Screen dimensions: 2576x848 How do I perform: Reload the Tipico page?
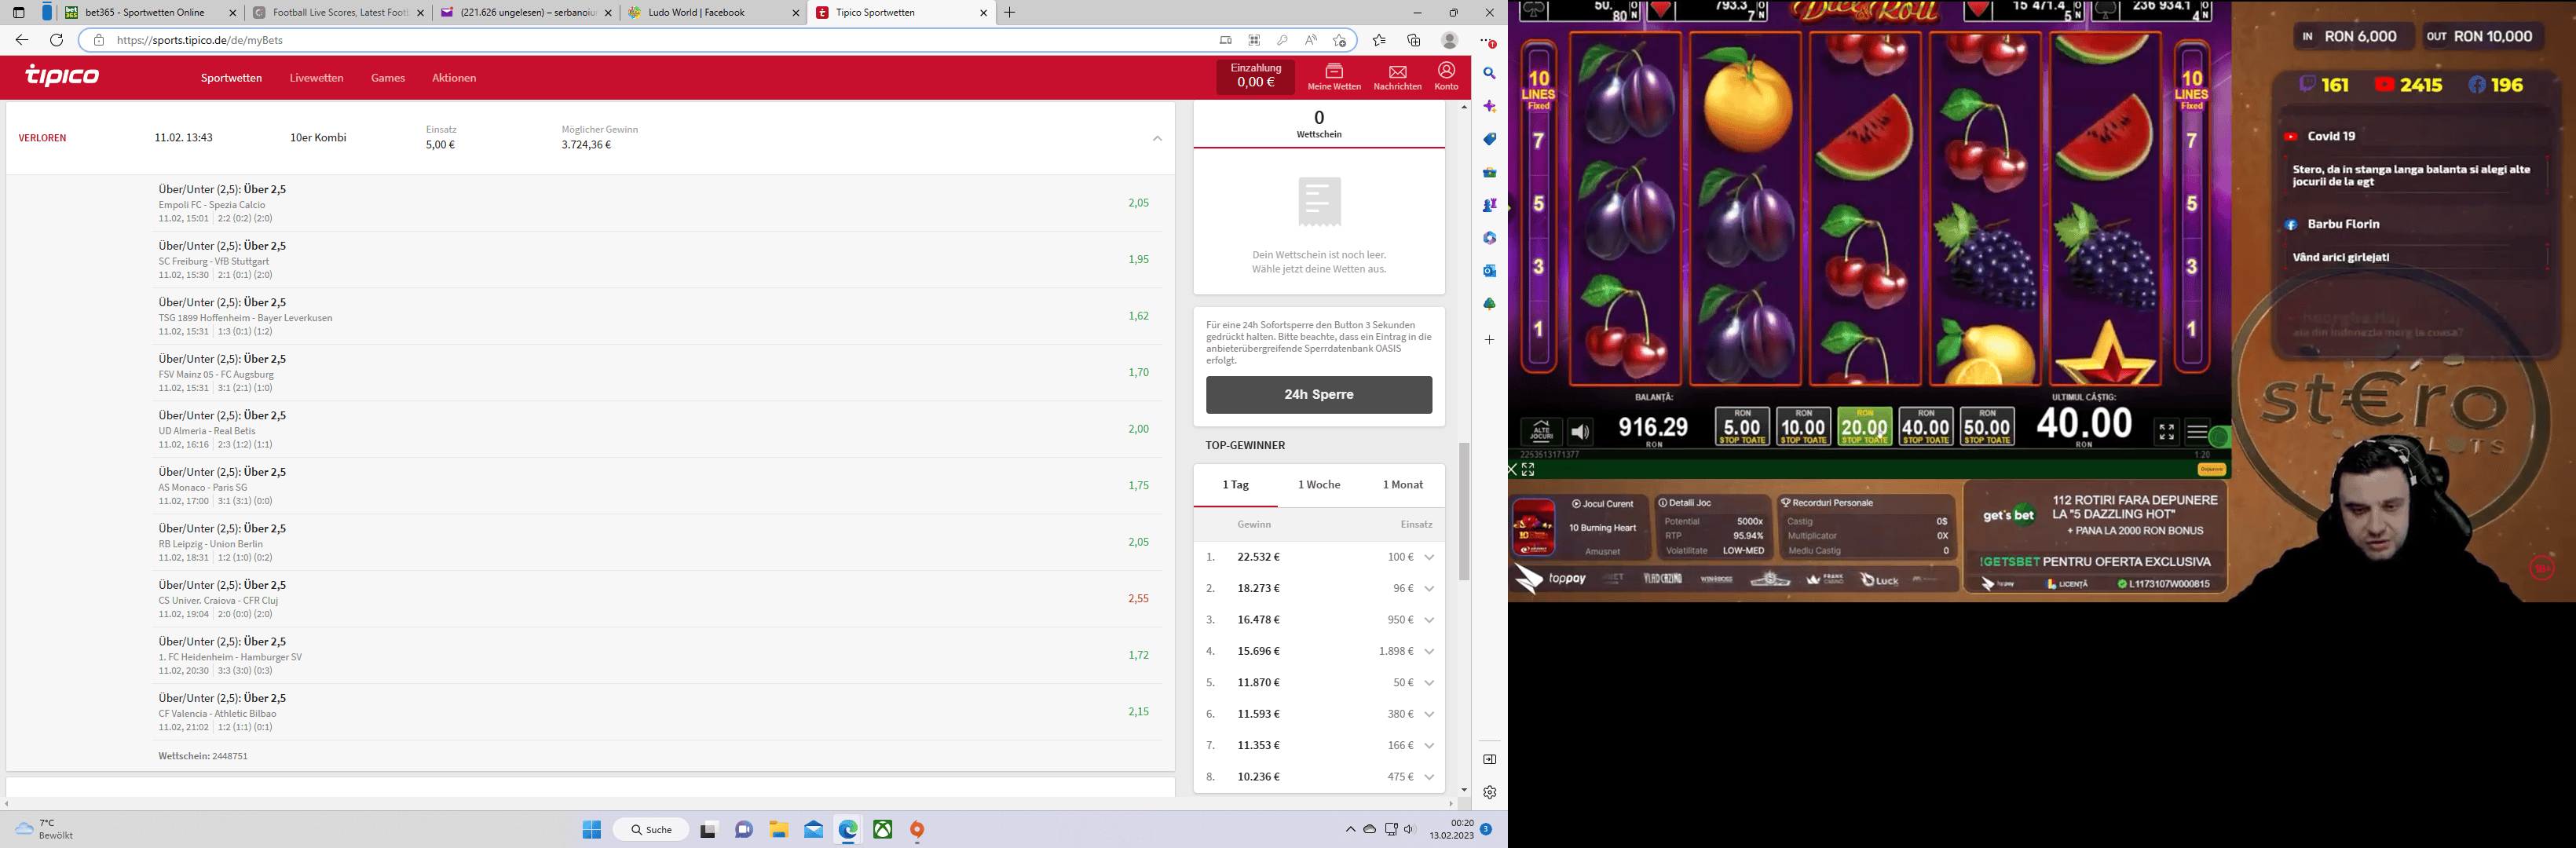[x=57, y=40]
